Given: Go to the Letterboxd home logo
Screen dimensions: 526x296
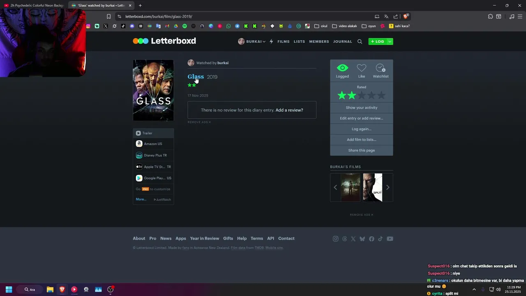Looking at the screenshot, I should point(164,41).
